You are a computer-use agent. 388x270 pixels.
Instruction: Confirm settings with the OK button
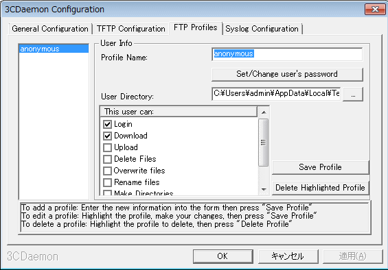click(x=222, y=256)
